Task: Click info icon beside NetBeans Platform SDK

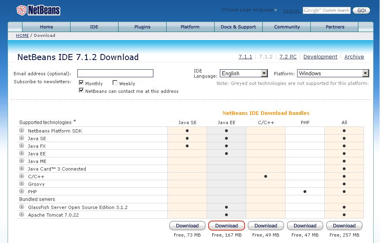Action: [x=22, y=131]
